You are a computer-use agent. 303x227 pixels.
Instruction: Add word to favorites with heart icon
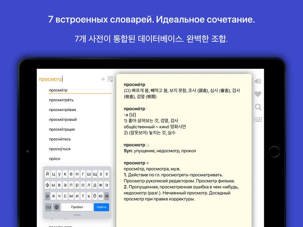pyautogui.click(x=258, y=94)
